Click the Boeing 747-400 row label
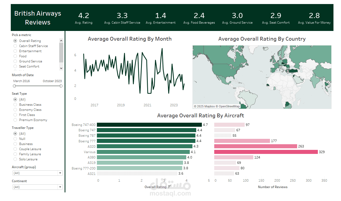 coord(83,125)
